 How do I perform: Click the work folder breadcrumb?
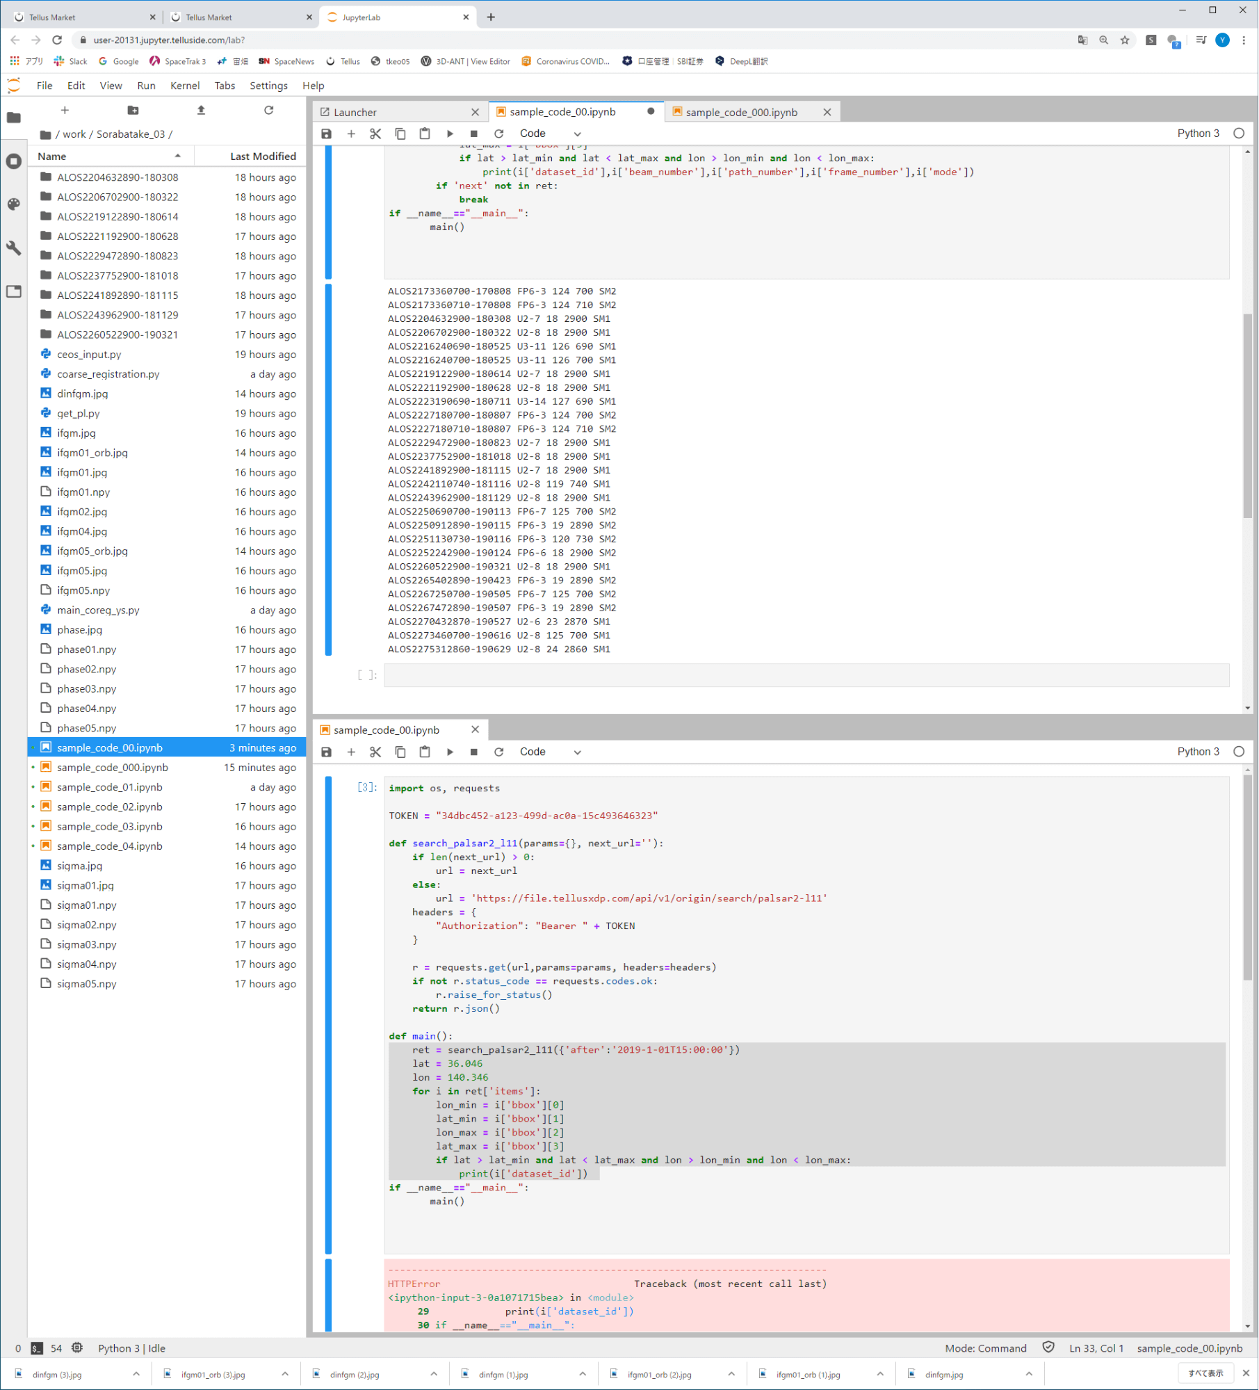74,134
